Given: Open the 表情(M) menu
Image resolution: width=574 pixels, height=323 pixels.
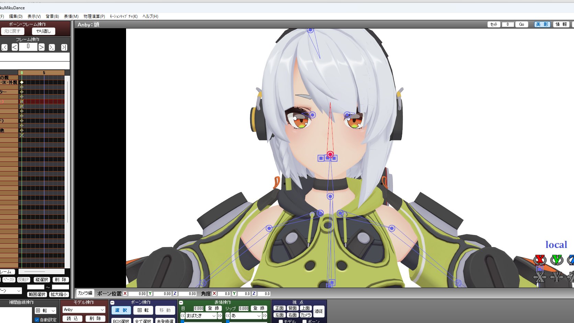Looking at the screenshot, I should tap(71, 16).
